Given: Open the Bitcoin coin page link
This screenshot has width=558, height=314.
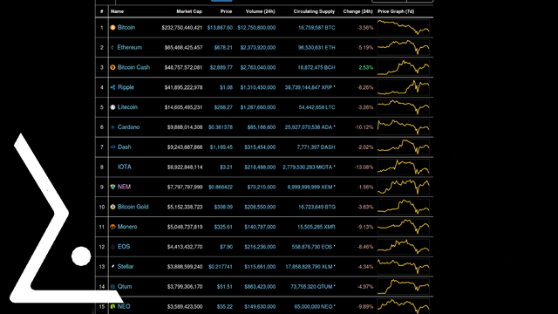Looking at the screenshot, I should [x=126, y=27].
